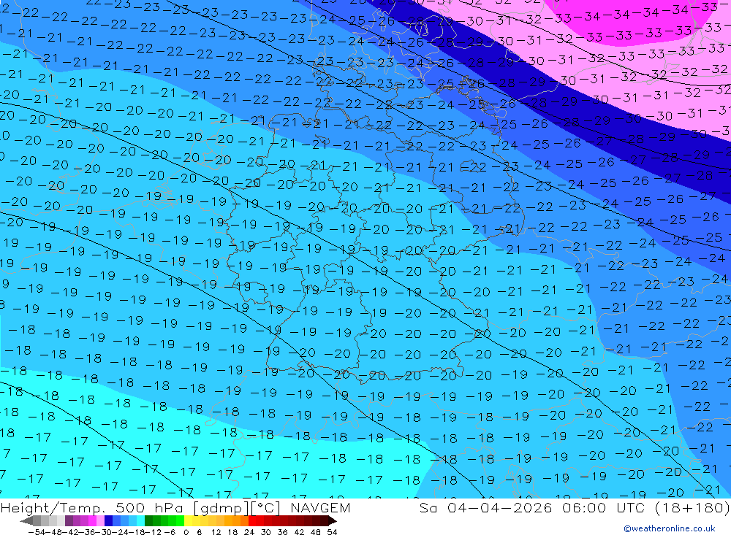Viewport: 731px width, 535px height.
Task: Open the weatheronline.co.uk copyright link
Action: coord(670,528)
